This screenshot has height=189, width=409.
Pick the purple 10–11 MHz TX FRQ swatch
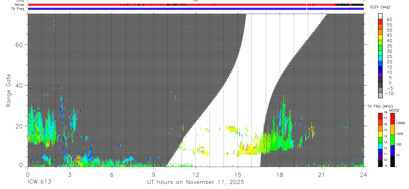click(381, 158)
